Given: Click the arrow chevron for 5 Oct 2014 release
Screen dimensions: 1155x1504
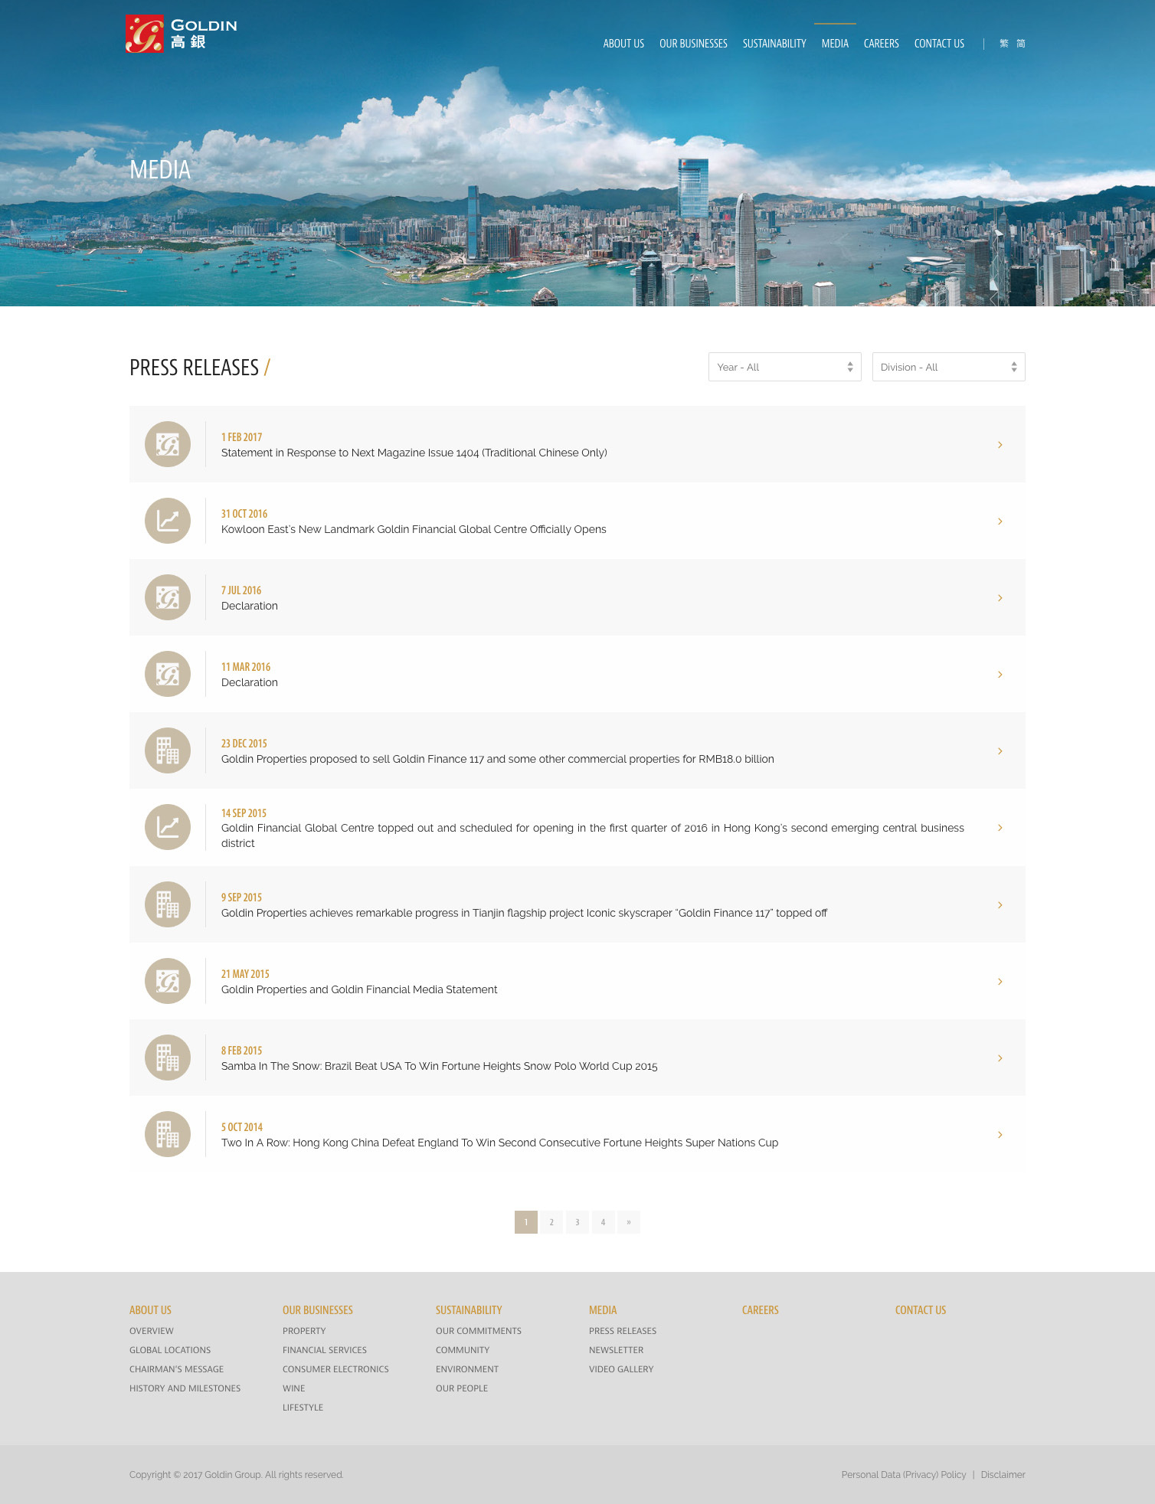Looking at the screenshot, I should 1000,1135.
